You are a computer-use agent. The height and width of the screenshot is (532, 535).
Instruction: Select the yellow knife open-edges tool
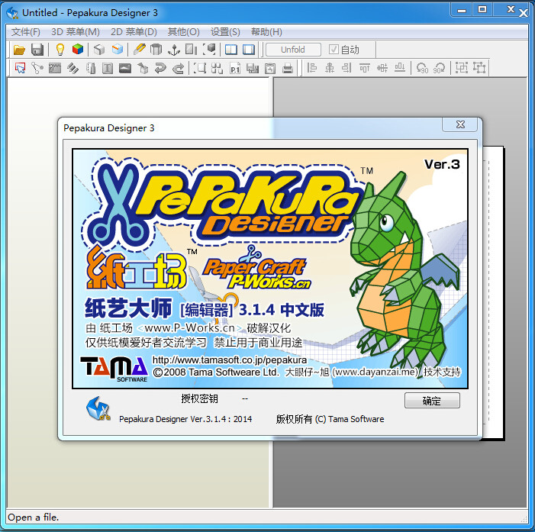139,50
